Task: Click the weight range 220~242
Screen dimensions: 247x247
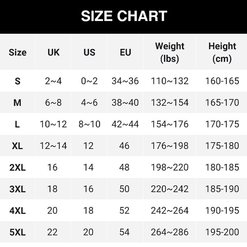Action: coord(170,189)
